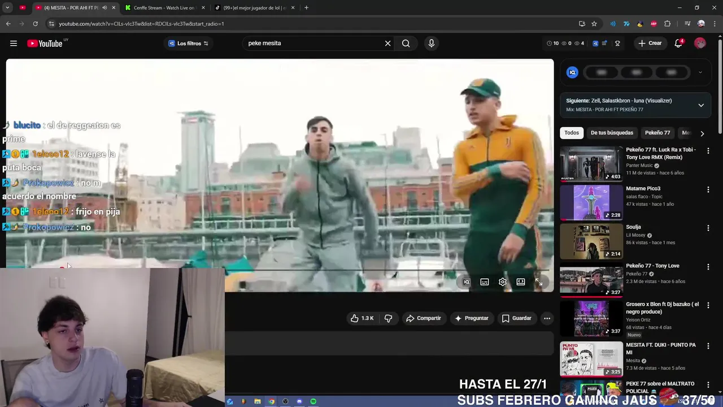Screen dimensions: 723x407
Task: Start voice search with microphone
Action: [x=432, y=44]
